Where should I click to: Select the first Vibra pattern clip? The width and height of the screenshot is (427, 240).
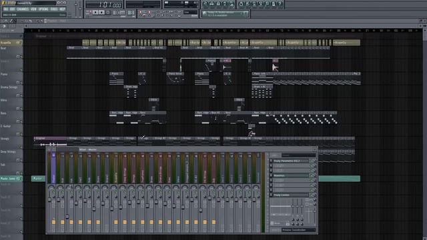click(x=154, y=105)
